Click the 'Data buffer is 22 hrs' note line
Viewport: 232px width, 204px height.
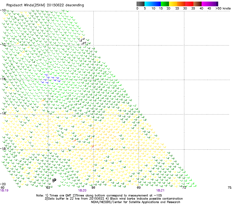(x=113, y=199)
